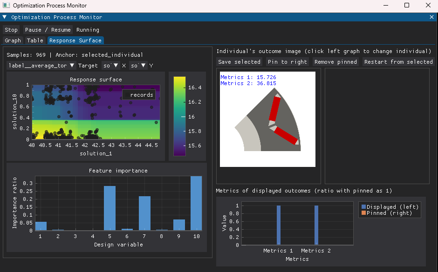Click the design variable 7 importance bar
This screenshot has height=272, width=438.
coord(144,213)
